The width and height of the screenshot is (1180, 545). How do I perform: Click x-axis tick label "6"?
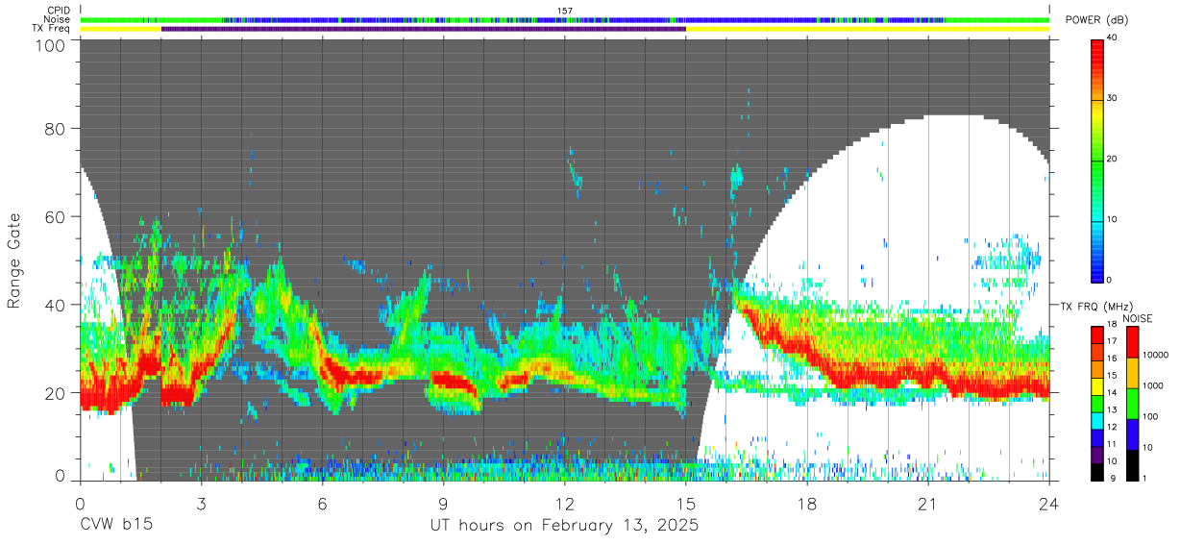[322, 504]
